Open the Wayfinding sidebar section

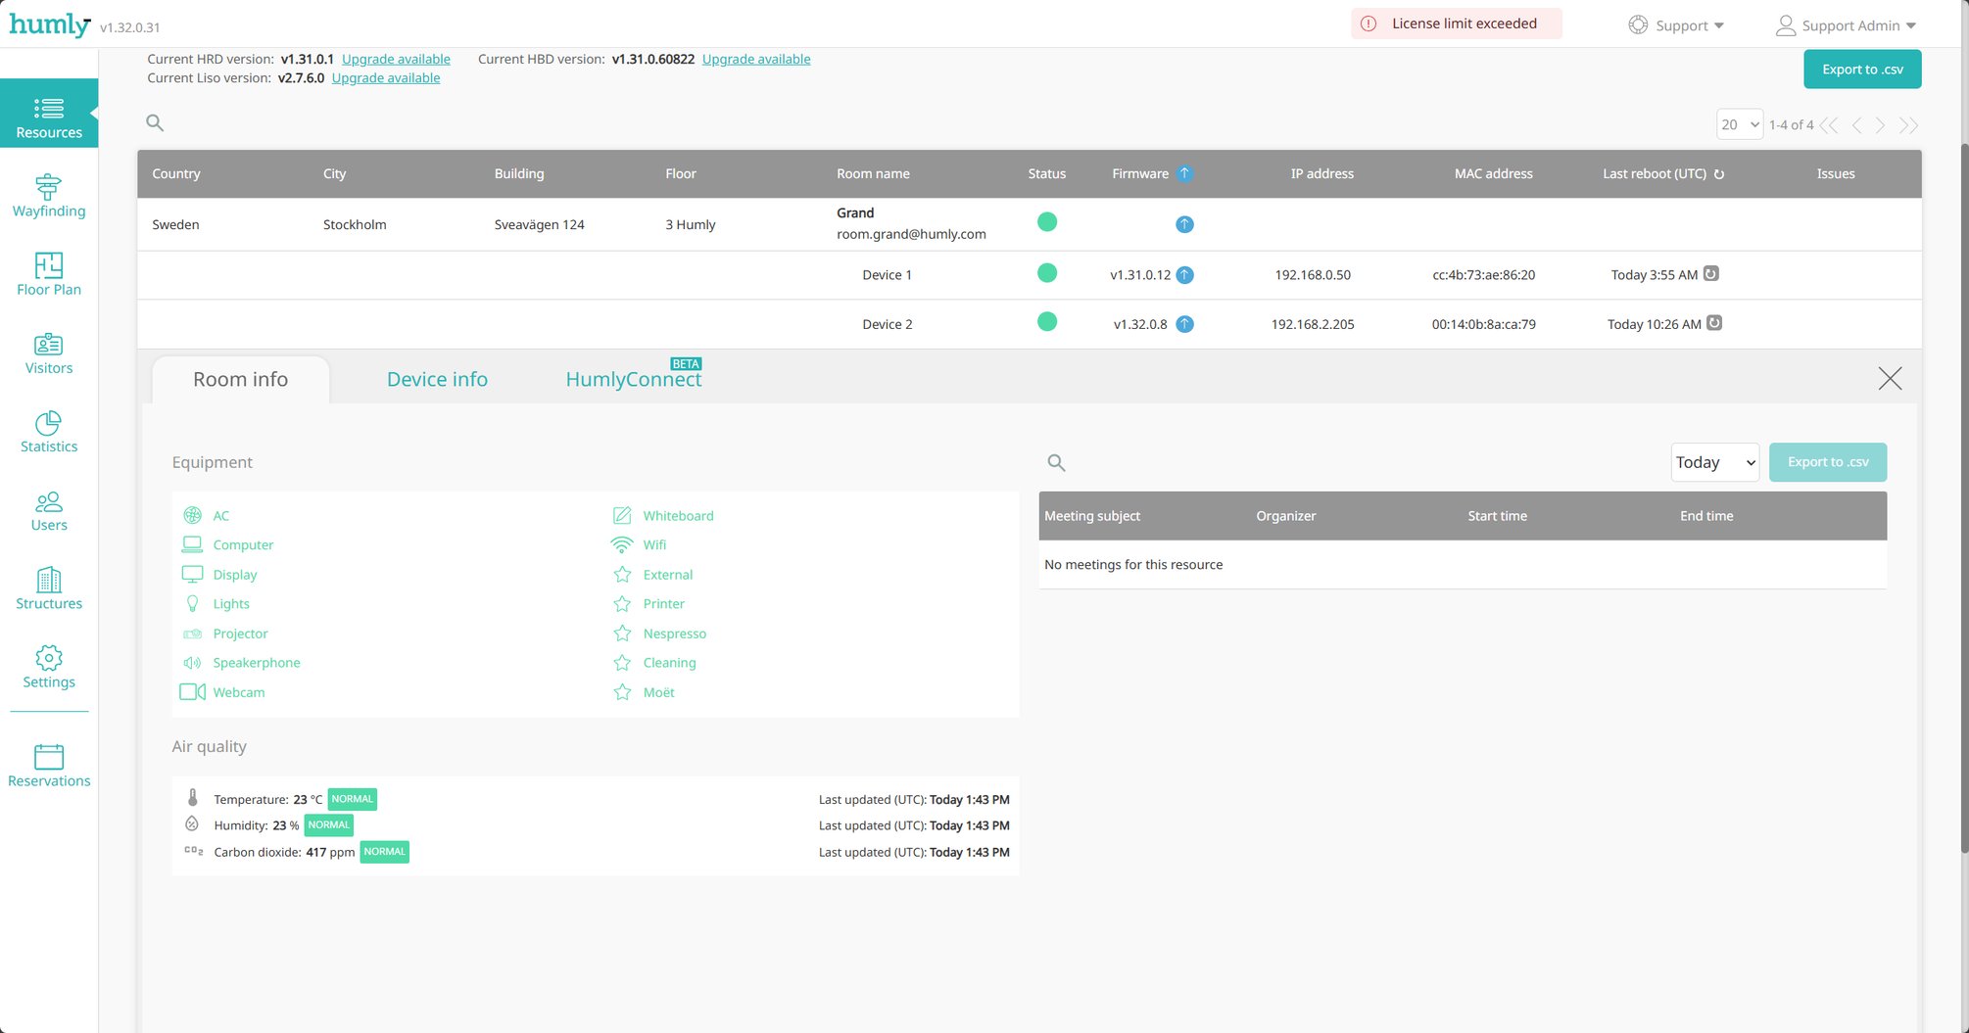pos(49,196)
